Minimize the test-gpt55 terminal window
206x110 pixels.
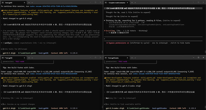91,2
